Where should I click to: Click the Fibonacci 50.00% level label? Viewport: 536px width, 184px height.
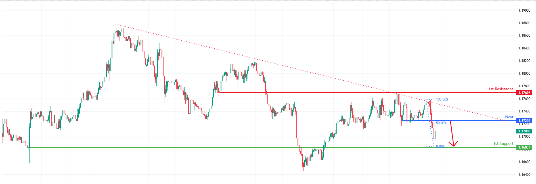[x=441, y=123]
